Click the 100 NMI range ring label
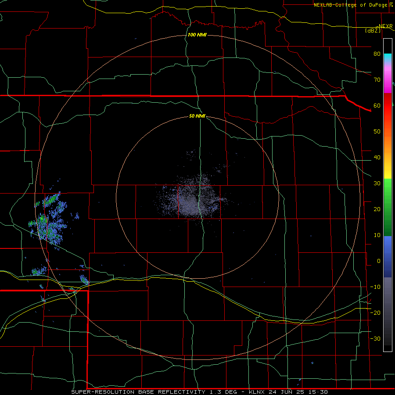The image size is (395, 395). (197, 35)
